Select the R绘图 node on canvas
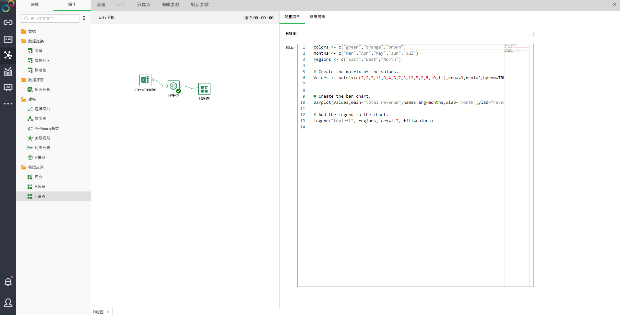This screenshot has height=315, width=620. 204,89
